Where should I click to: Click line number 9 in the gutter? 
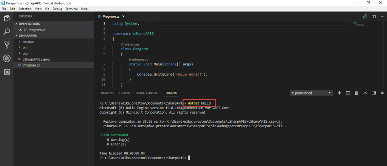(104, 74)
